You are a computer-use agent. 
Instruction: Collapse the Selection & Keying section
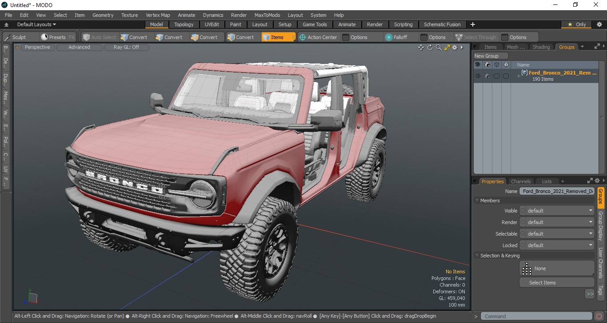pos(477,256)
